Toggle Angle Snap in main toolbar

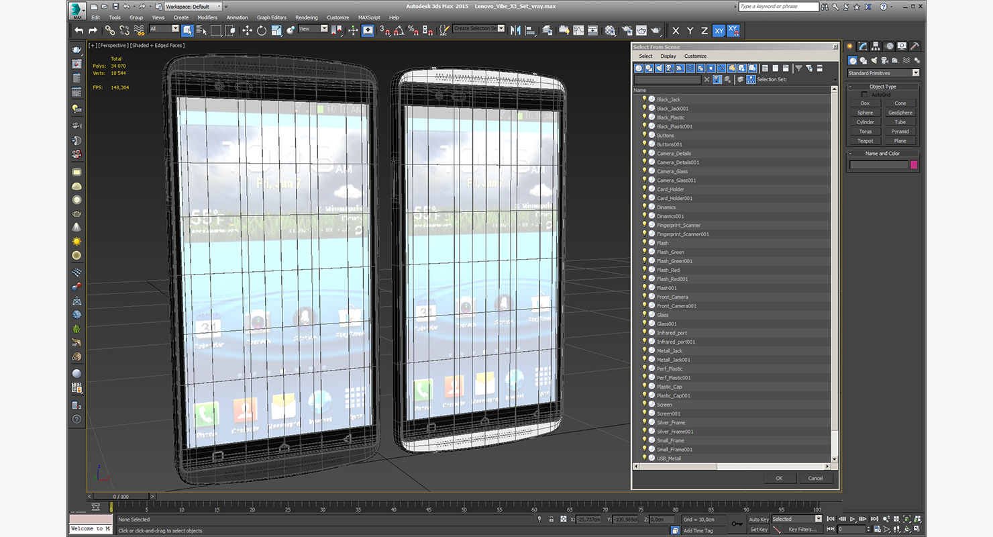click(399, 30)
